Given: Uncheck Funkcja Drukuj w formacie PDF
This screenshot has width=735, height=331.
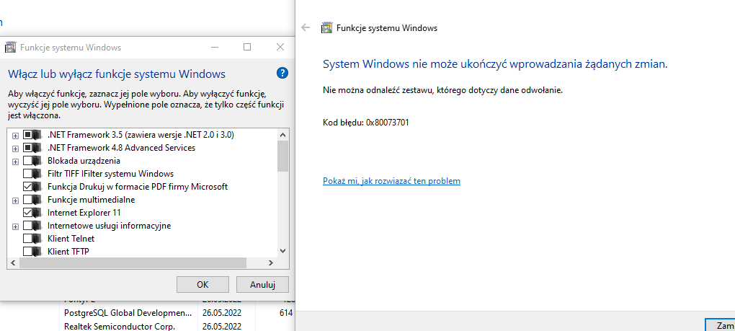Looking at the screenshot, I should click(x=27, y=187).
